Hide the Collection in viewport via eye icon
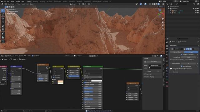This screenshot has height=112, width=200. tap(196, 9)
